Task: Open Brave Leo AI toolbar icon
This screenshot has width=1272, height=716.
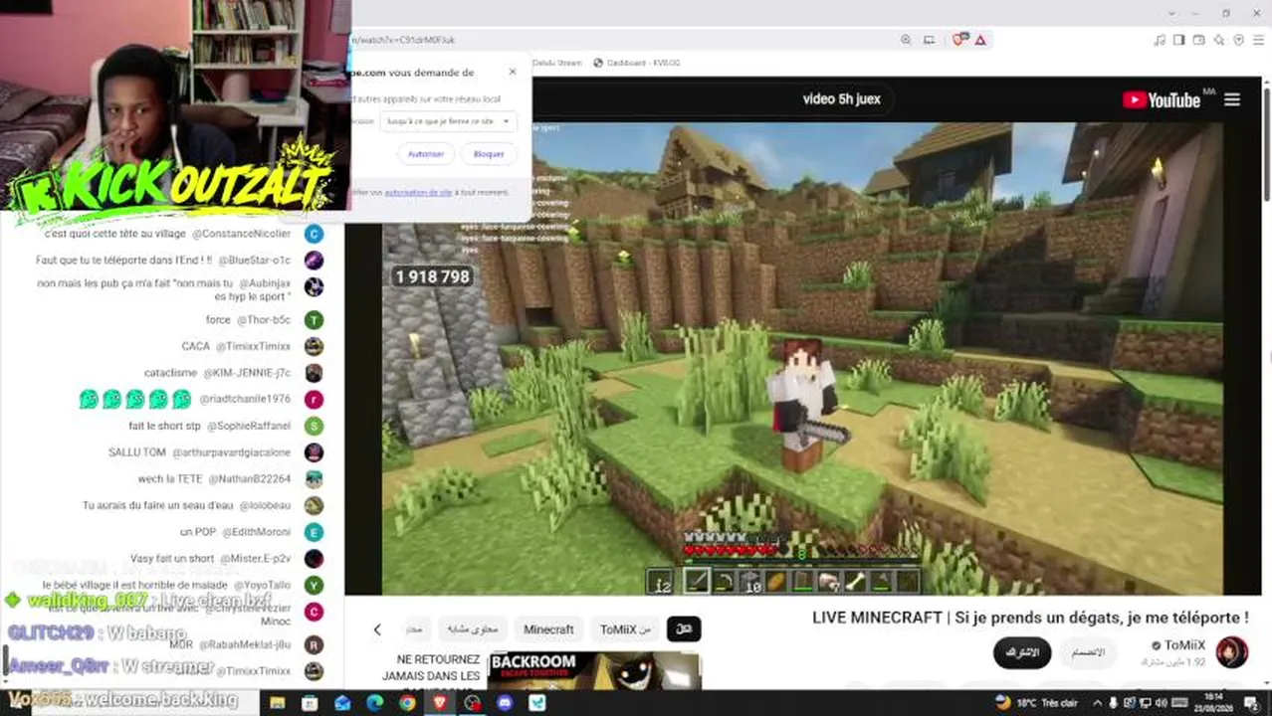Action: [x=1219, y=40]
